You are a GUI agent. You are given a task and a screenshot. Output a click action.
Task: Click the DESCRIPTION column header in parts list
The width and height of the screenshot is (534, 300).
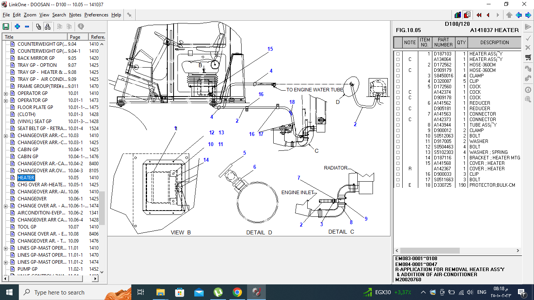pos(495,42)
